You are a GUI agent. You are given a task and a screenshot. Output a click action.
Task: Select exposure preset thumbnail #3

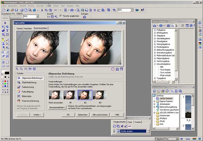(x=100, y=95)
